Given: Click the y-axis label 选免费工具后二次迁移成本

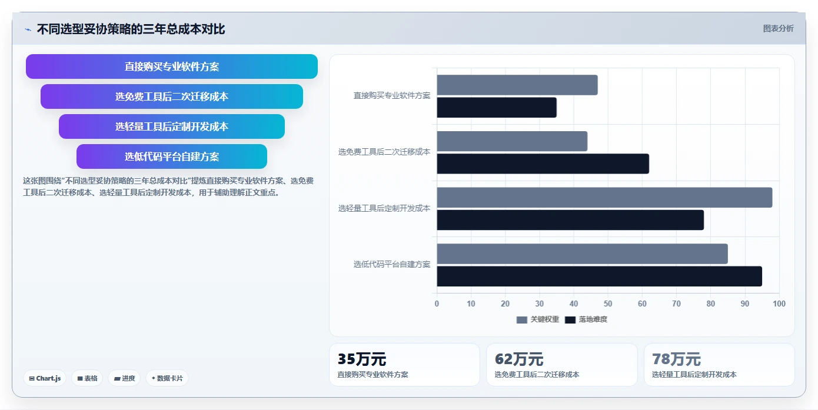Looking at the screenshot, I should point(384,152).
